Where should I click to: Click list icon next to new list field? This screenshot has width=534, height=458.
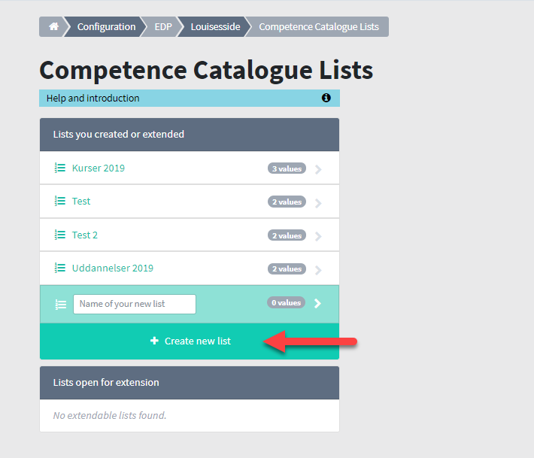(61, 304)
